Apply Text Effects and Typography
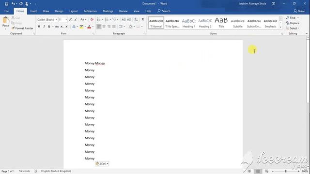Viewport: 310px width, 174px height. [x=74, y=27]
